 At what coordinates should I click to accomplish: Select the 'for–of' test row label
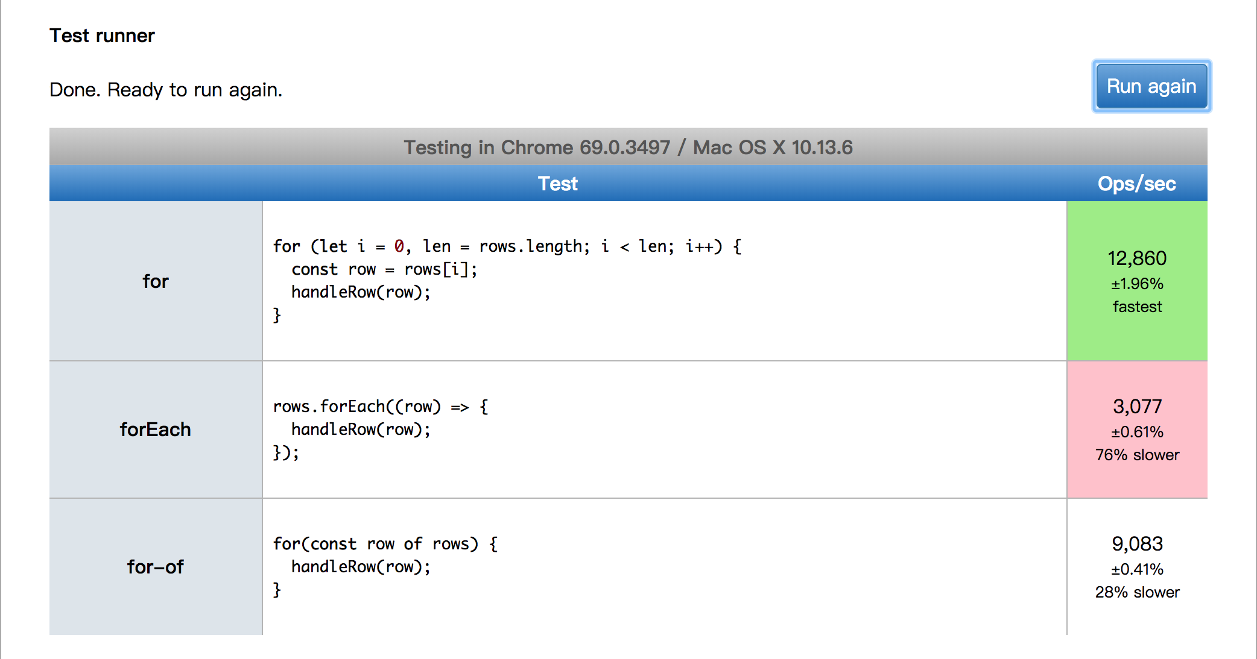click(x=155, y=566)
